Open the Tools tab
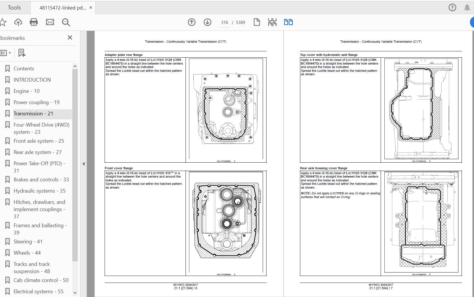 click(x=14, y=8)
